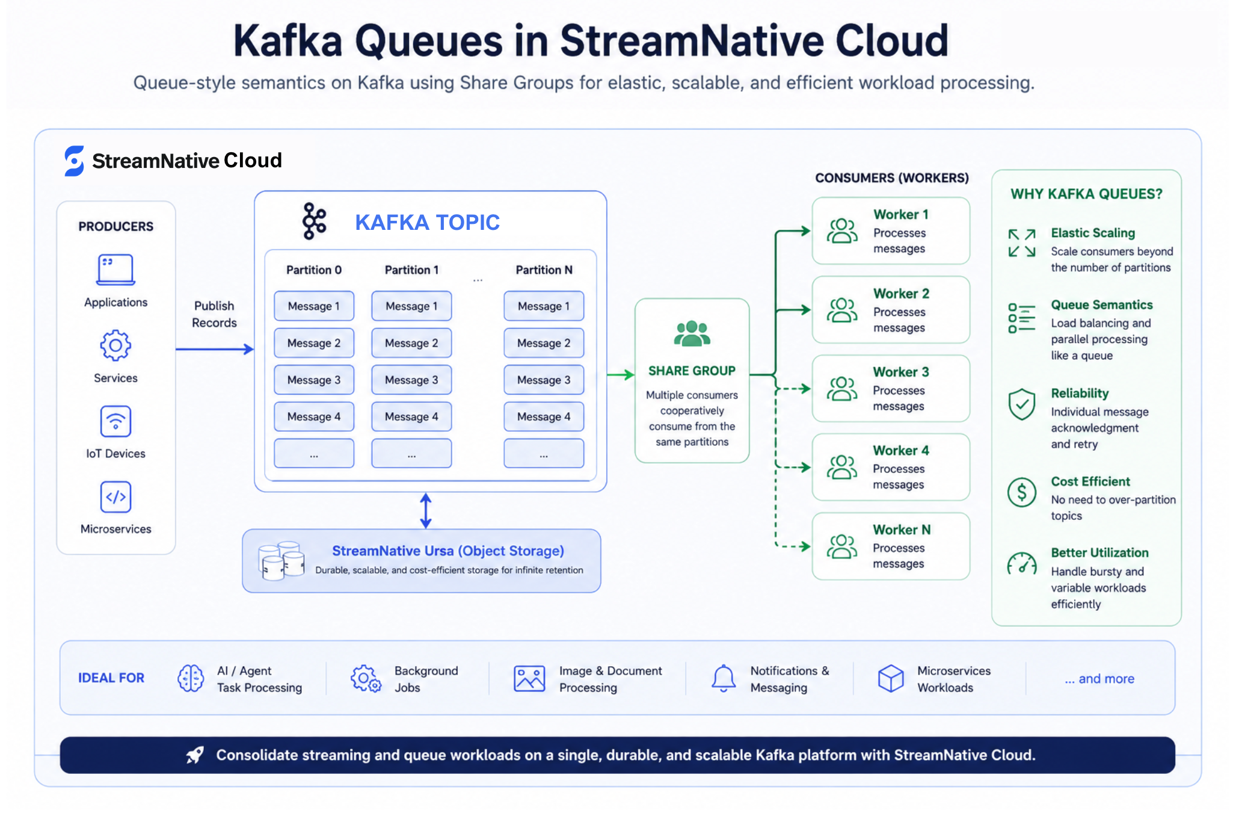Click the AI / Agent brain icon
Viewport: 1236px width, 819px height.
[191, 678]
